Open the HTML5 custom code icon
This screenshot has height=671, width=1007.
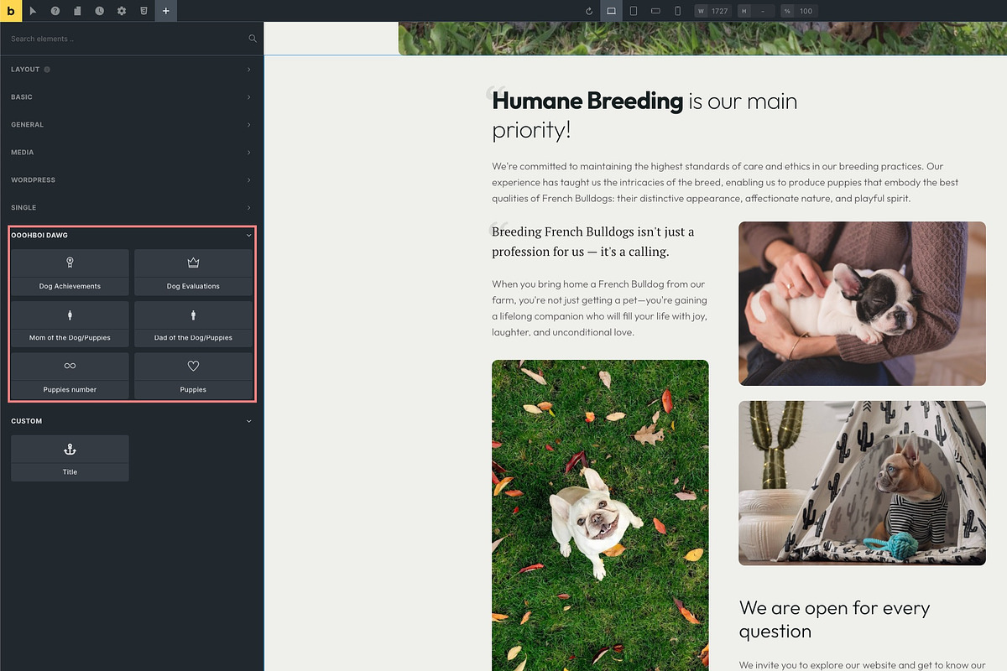[143, 11]
